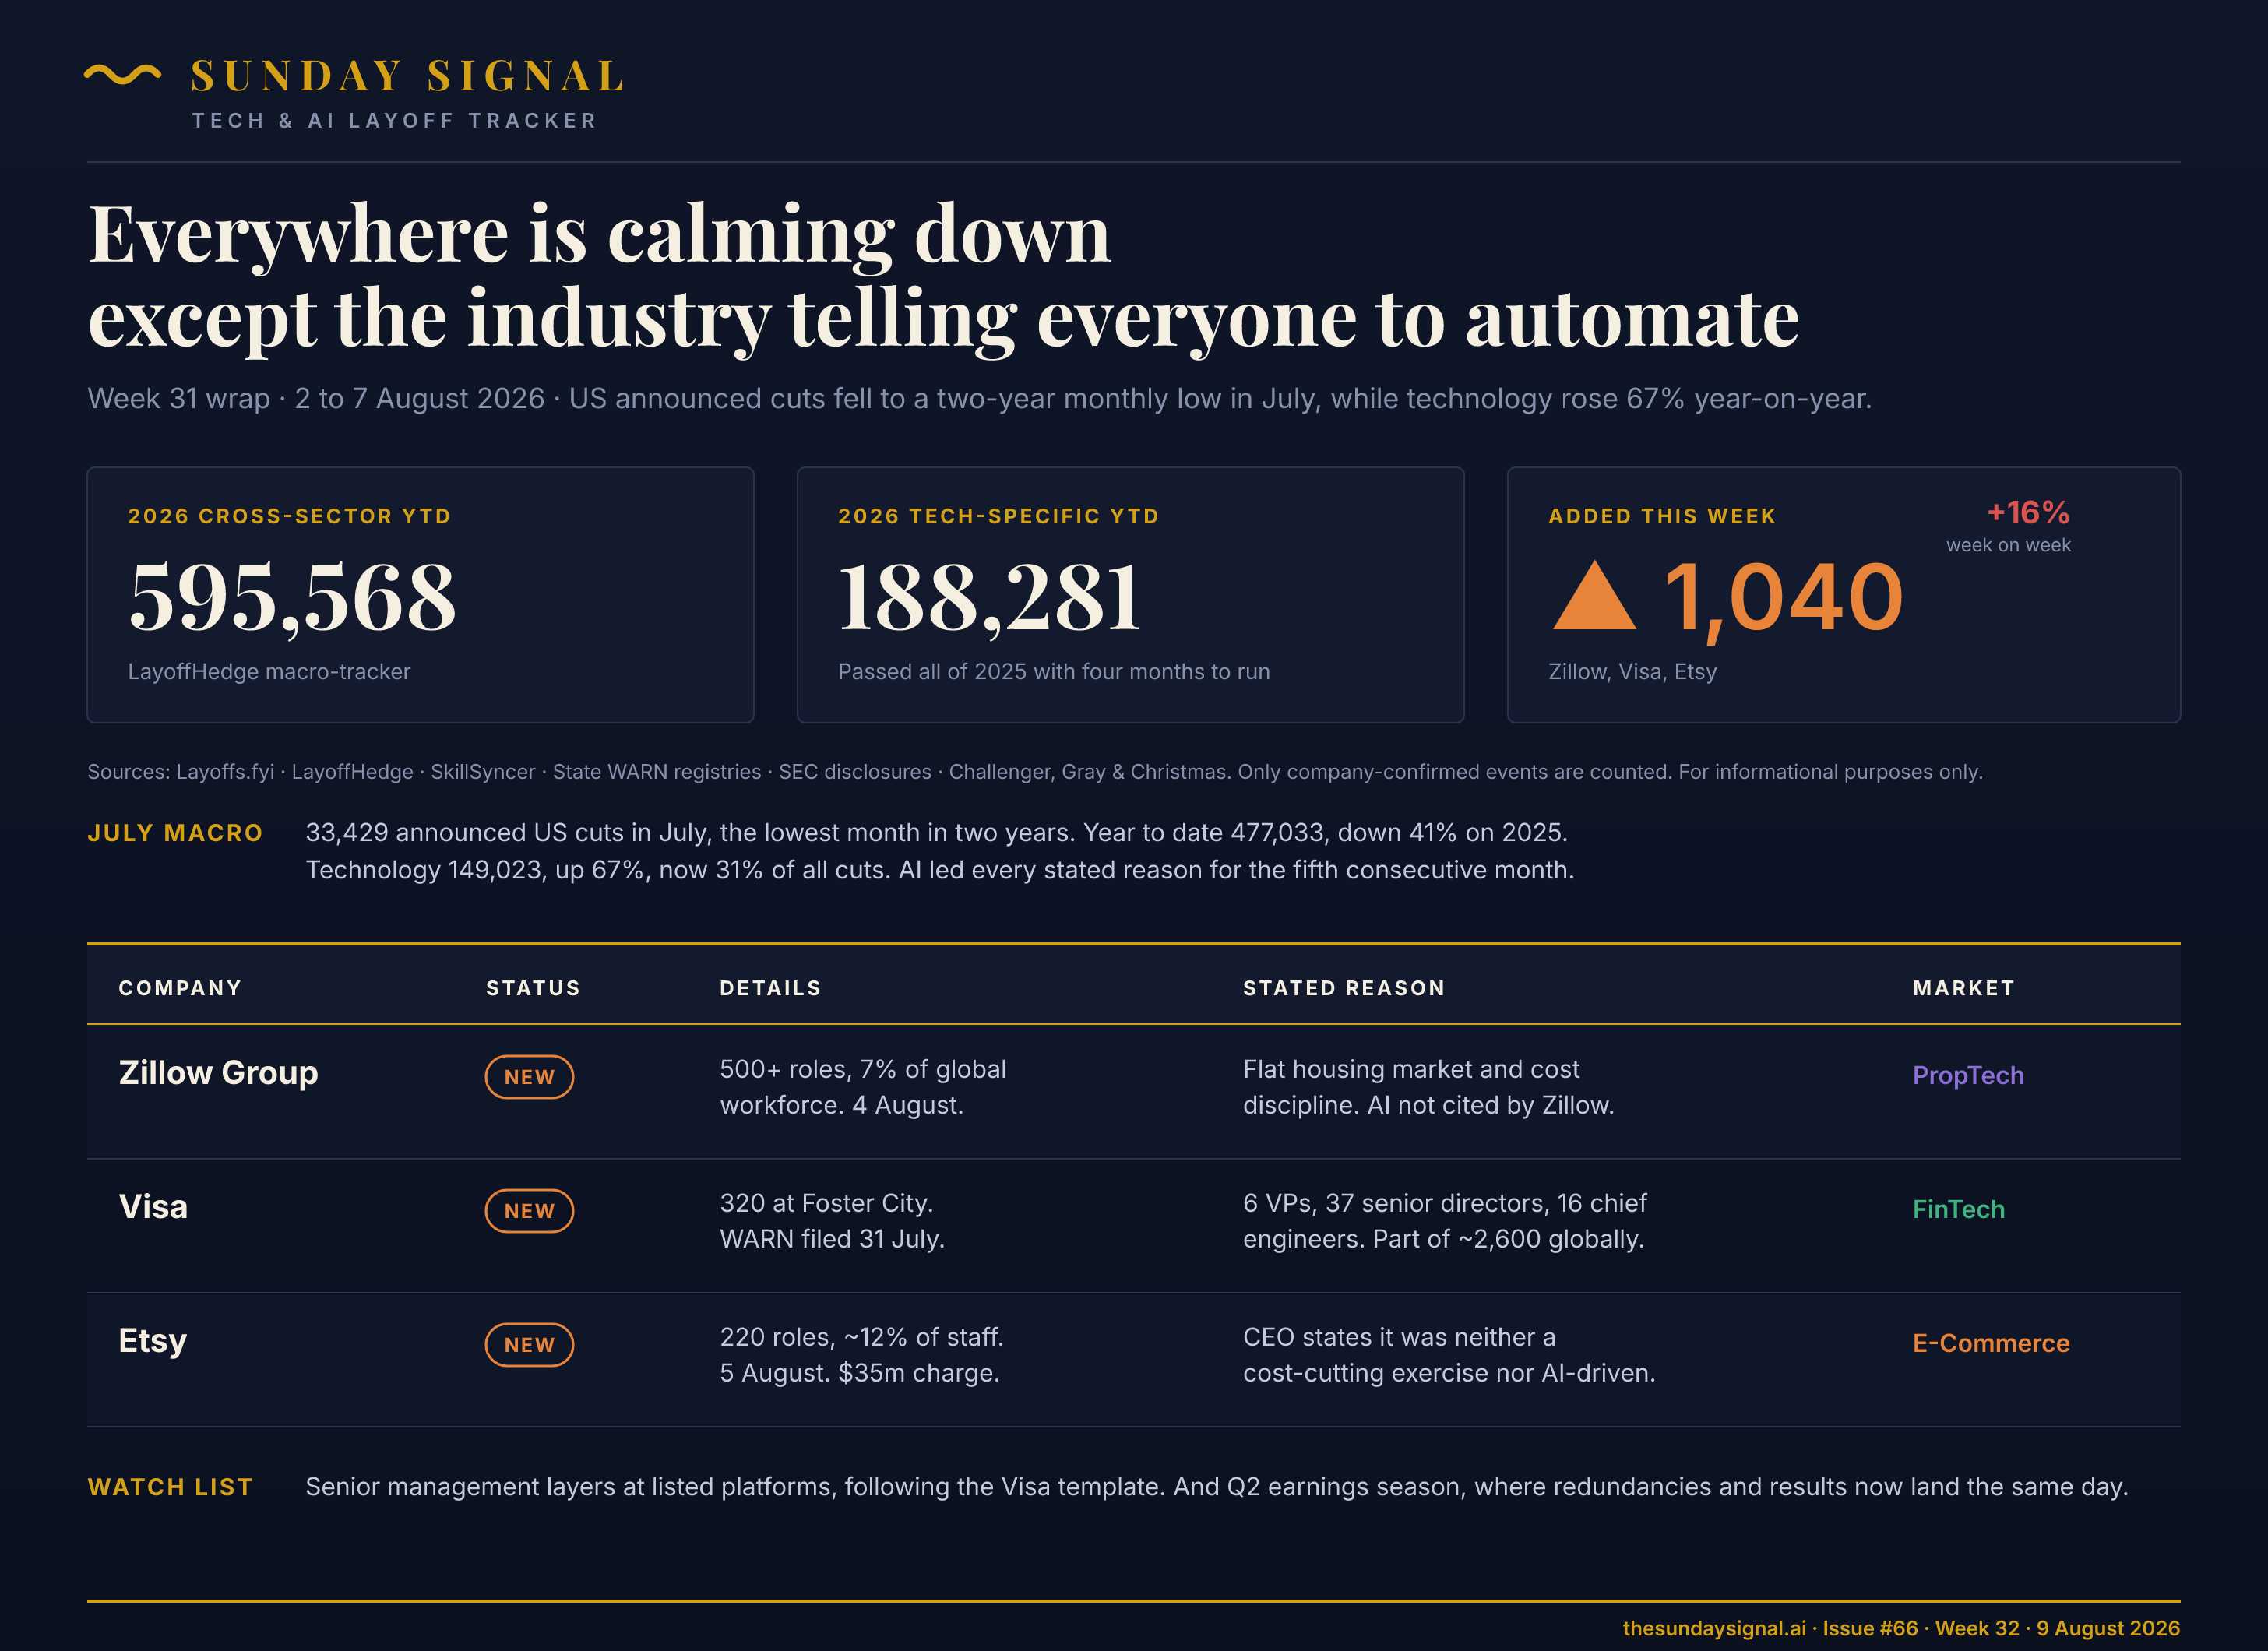Select the 'Technology 149,023, up 67%' line
The width and height of the screenshot is (2268, 1651).
pos(940,870)
